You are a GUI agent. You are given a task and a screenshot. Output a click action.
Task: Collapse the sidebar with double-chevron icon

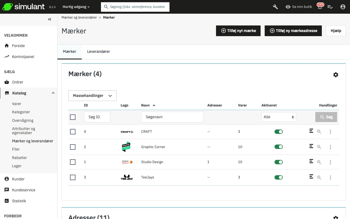[49, 19]
